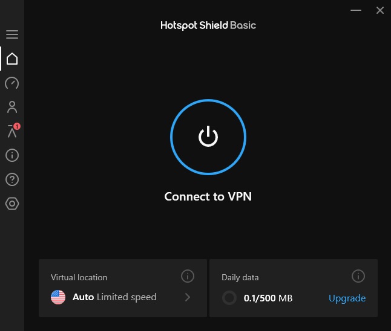Open the speed test gauge icon
The height and width of the screenshot is (331, 391).
point(12,83)
